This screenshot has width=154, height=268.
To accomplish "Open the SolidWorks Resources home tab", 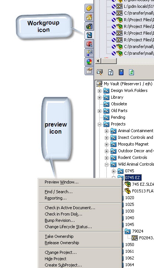I will (x=89, y=17).
